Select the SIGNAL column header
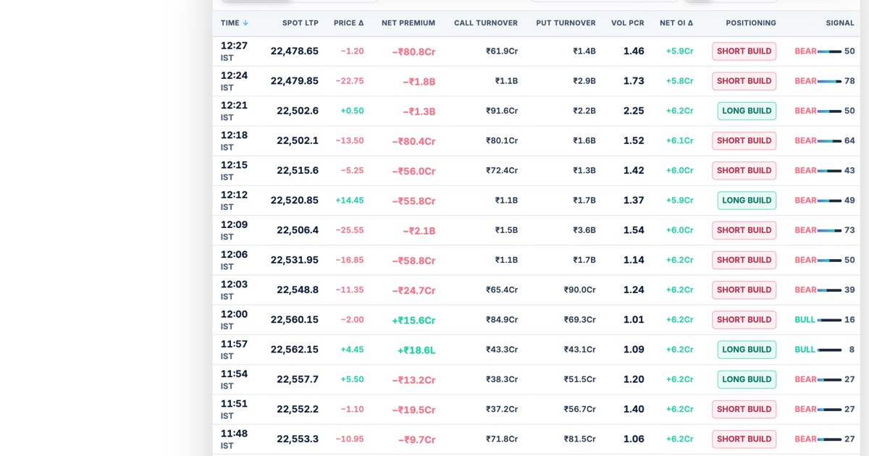The height and width of the screenshot is (456, 869). (840, 23)
